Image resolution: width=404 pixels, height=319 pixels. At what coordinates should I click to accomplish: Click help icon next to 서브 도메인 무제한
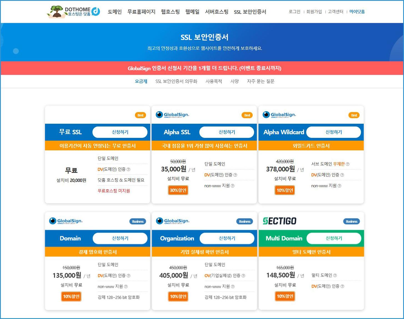(x=348, y=164)
